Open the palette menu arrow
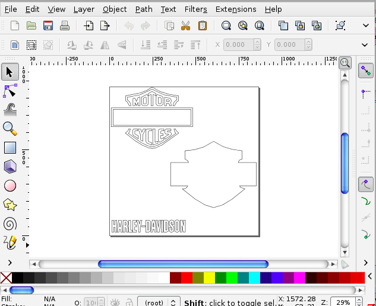 pyautogui.click(x=370, y=276)
